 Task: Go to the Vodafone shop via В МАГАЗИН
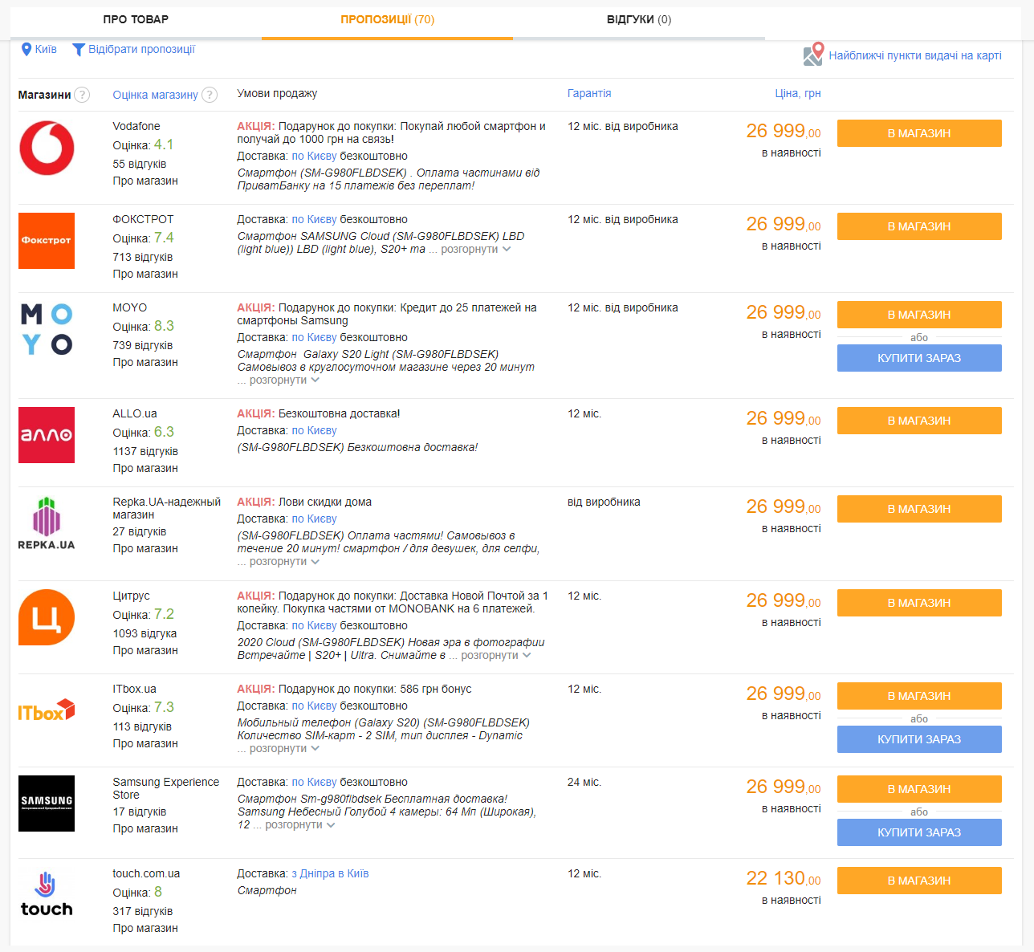[x=919, y=133]
